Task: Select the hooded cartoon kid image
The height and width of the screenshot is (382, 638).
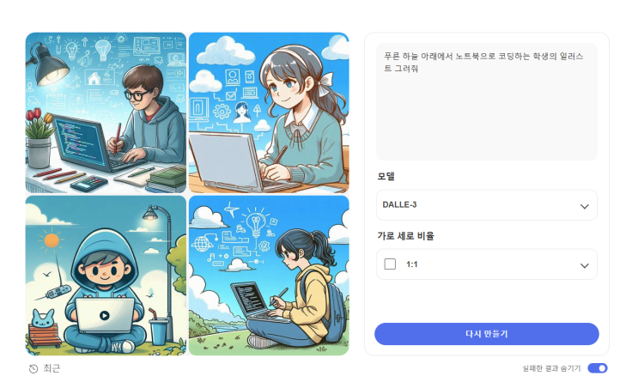Action: (x=106, y=276)
